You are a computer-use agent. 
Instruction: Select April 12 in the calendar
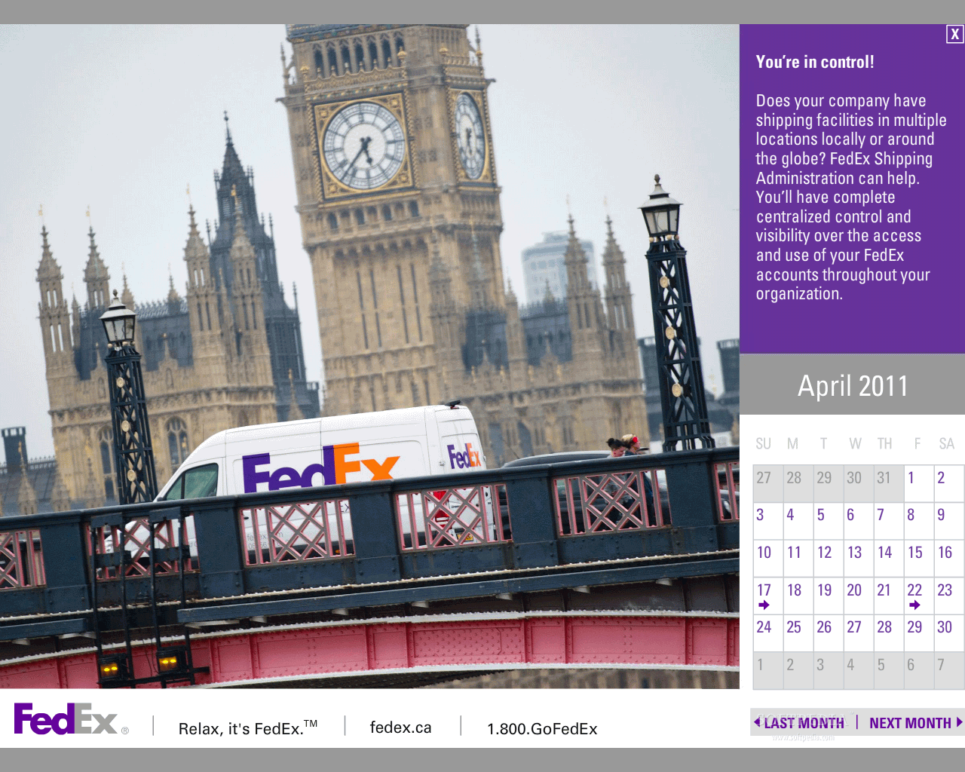pos(829,559)
